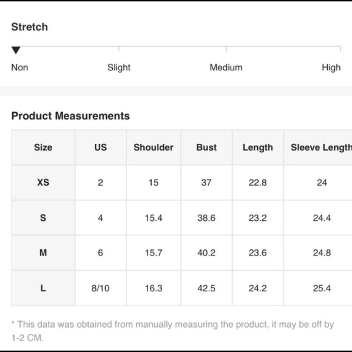Select the M size row label
Screen dimensions: 352x352
(43, 253)
